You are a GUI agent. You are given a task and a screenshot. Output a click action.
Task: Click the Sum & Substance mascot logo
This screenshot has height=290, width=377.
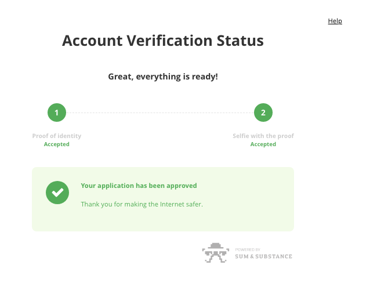[x=215, y=253]
